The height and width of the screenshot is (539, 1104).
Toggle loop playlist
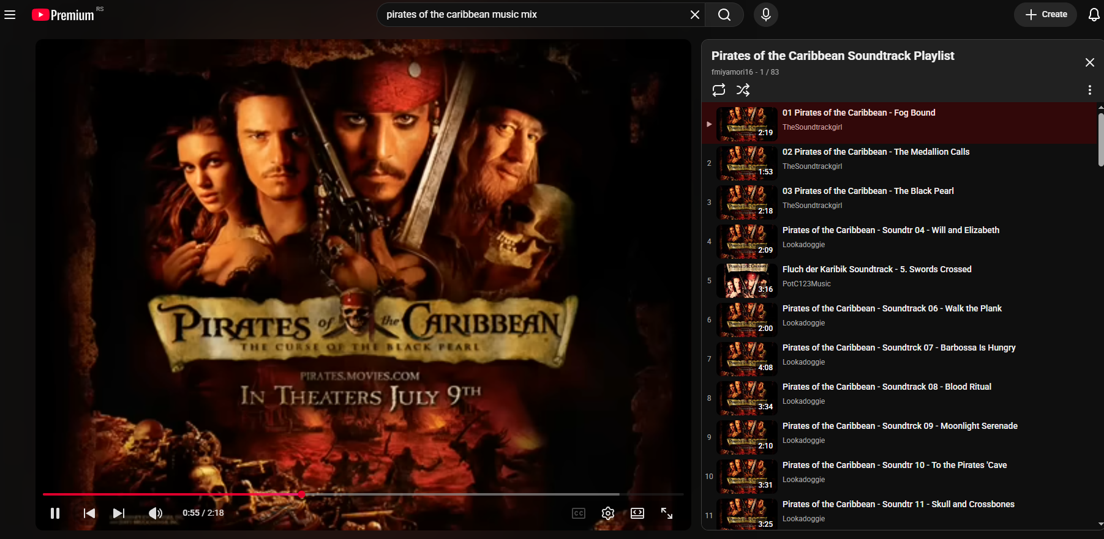click(719, 90)
